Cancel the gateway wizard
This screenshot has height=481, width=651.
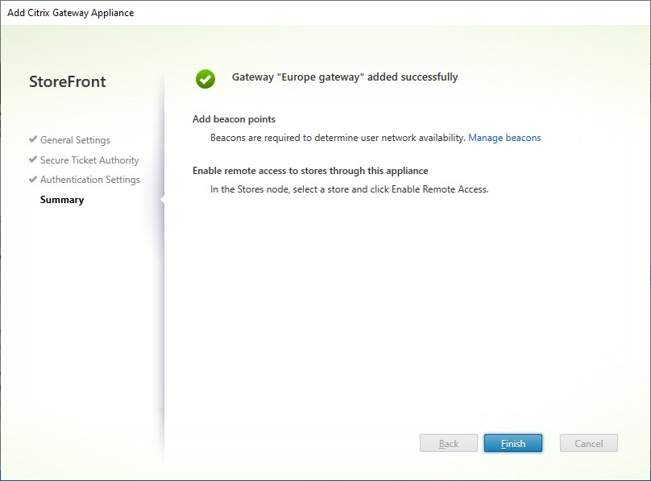[588, 443]
